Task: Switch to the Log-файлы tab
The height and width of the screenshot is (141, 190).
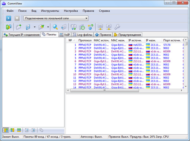Action: point(82,35)
